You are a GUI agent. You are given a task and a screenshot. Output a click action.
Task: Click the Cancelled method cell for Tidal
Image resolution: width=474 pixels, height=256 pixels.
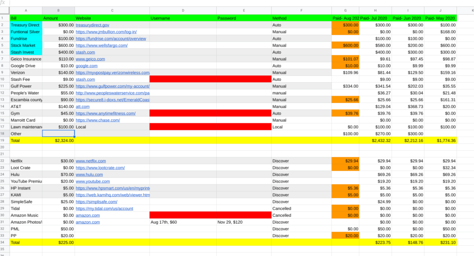pos(301,208)
